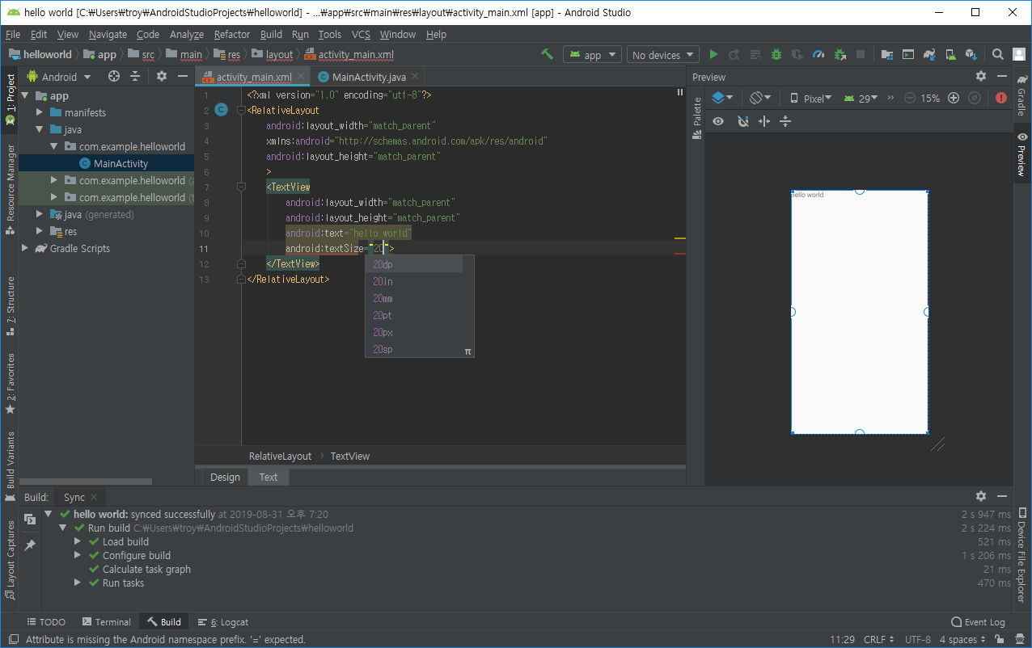Select 20dp autocomplete suggestion
Image resolution: width=1032 pixels, height=648 pixels.
(414, 264)
